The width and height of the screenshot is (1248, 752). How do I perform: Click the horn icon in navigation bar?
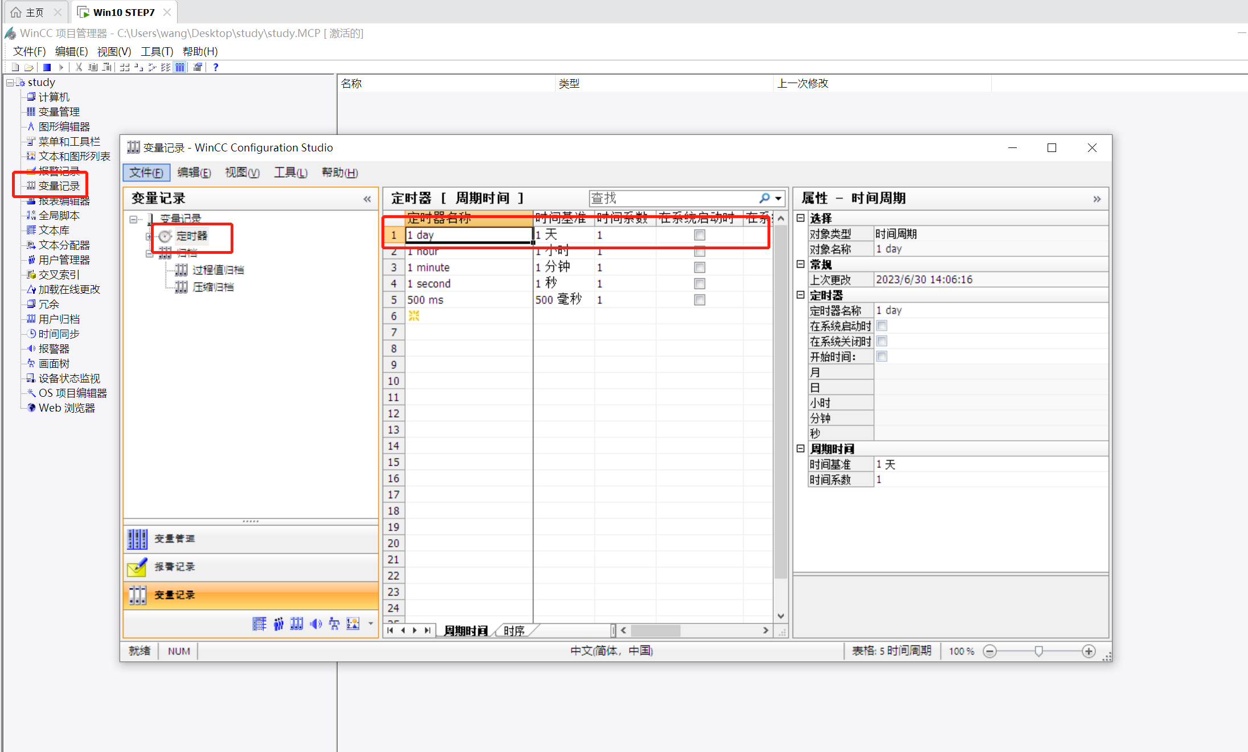(x=315, y=624)
